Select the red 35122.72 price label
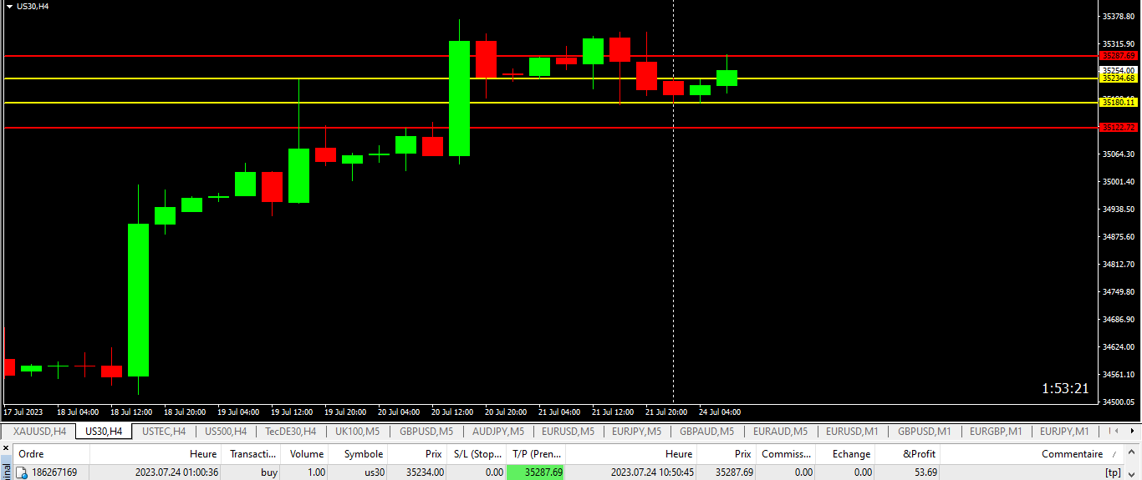Viewport: 1142px width, 480px height. [x=1118, y=127]
